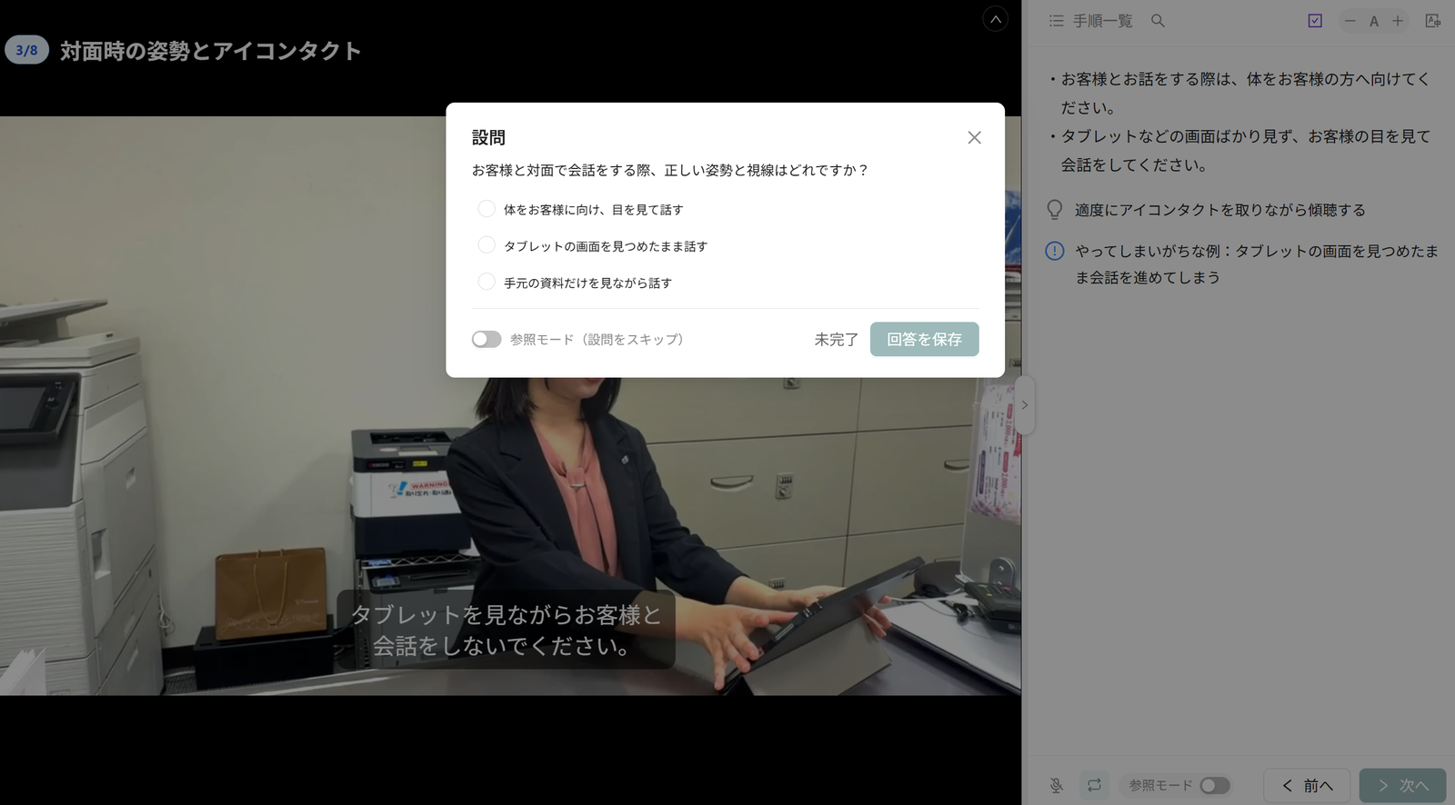This screenshot has height=805, width=1455.
Task: Go to previous step with 前へ
Action: (x=1307, y=786)
